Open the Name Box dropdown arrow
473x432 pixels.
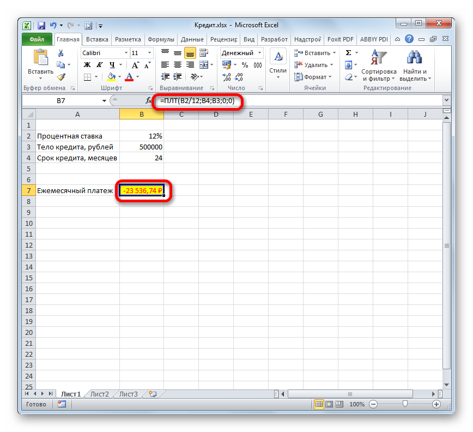click(105, 101)
